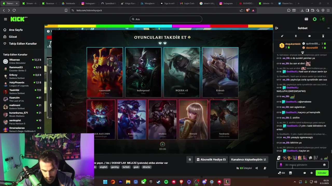332x186 pixels.
Task: Expand the gift leaderboard handle
Action: tap(302, 53)
